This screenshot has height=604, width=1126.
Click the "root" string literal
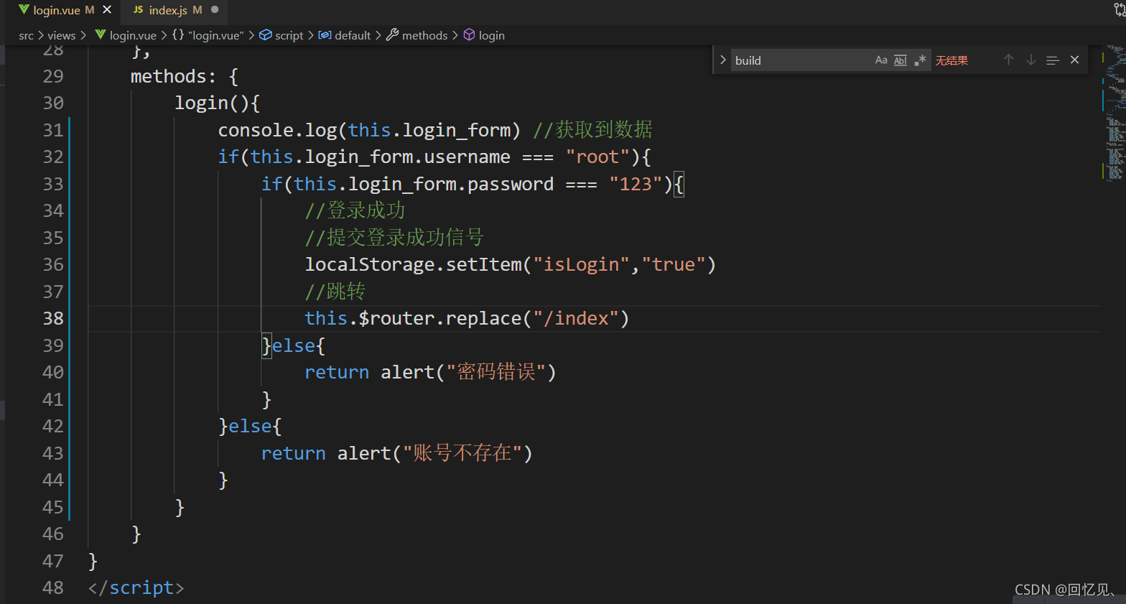click(597, 157)
